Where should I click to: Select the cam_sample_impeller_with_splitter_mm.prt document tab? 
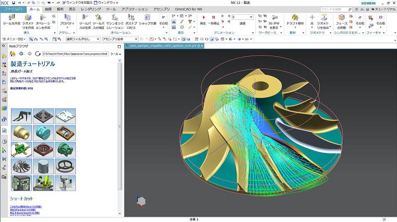point(162,46)
